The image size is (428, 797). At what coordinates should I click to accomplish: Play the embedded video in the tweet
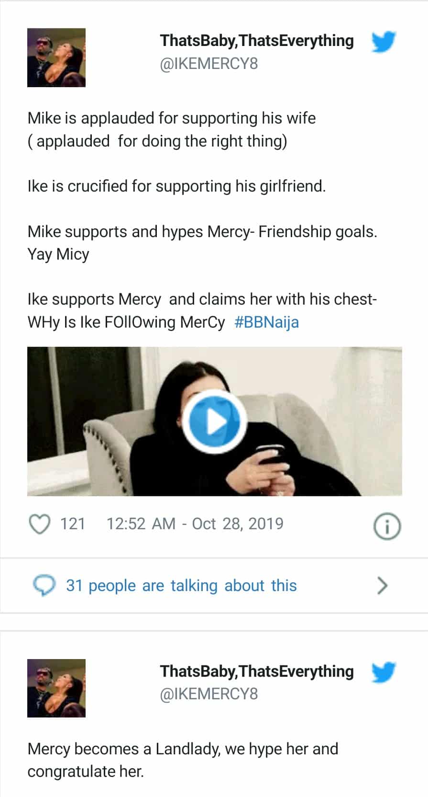[x=214, y=421]
